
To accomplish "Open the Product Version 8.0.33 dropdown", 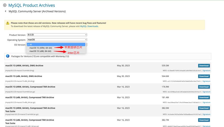I will click(x=57, y=35).
